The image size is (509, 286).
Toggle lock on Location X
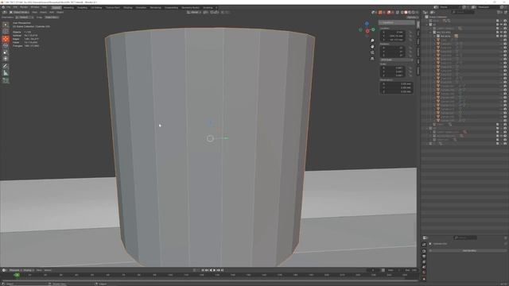click(x=410, y=32)
